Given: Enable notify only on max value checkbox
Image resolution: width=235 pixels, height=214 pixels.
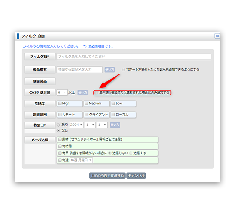Looking at the screenshot, I should coord(97,92).
